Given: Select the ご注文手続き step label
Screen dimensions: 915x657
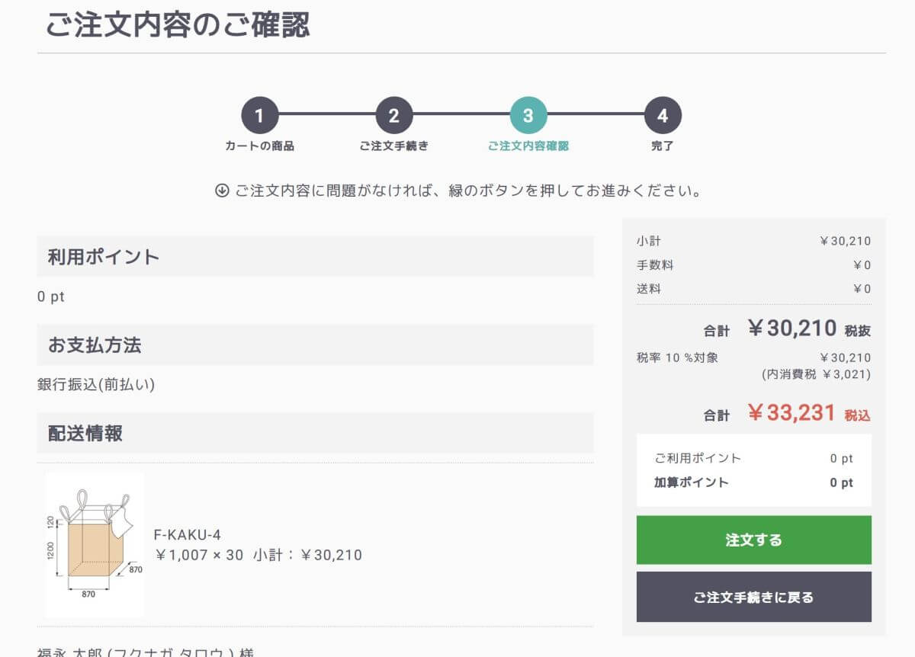Looking at the screenshot, I should 393,146.
